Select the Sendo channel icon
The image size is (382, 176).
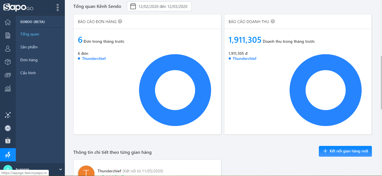click(x=8, y=155)
